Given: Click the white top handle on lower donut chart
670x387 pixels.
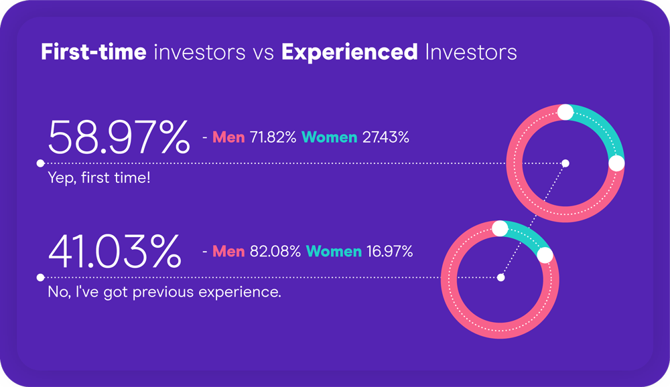Looking at the screenshot, I should pyautogui.click(x=500, y=228).
